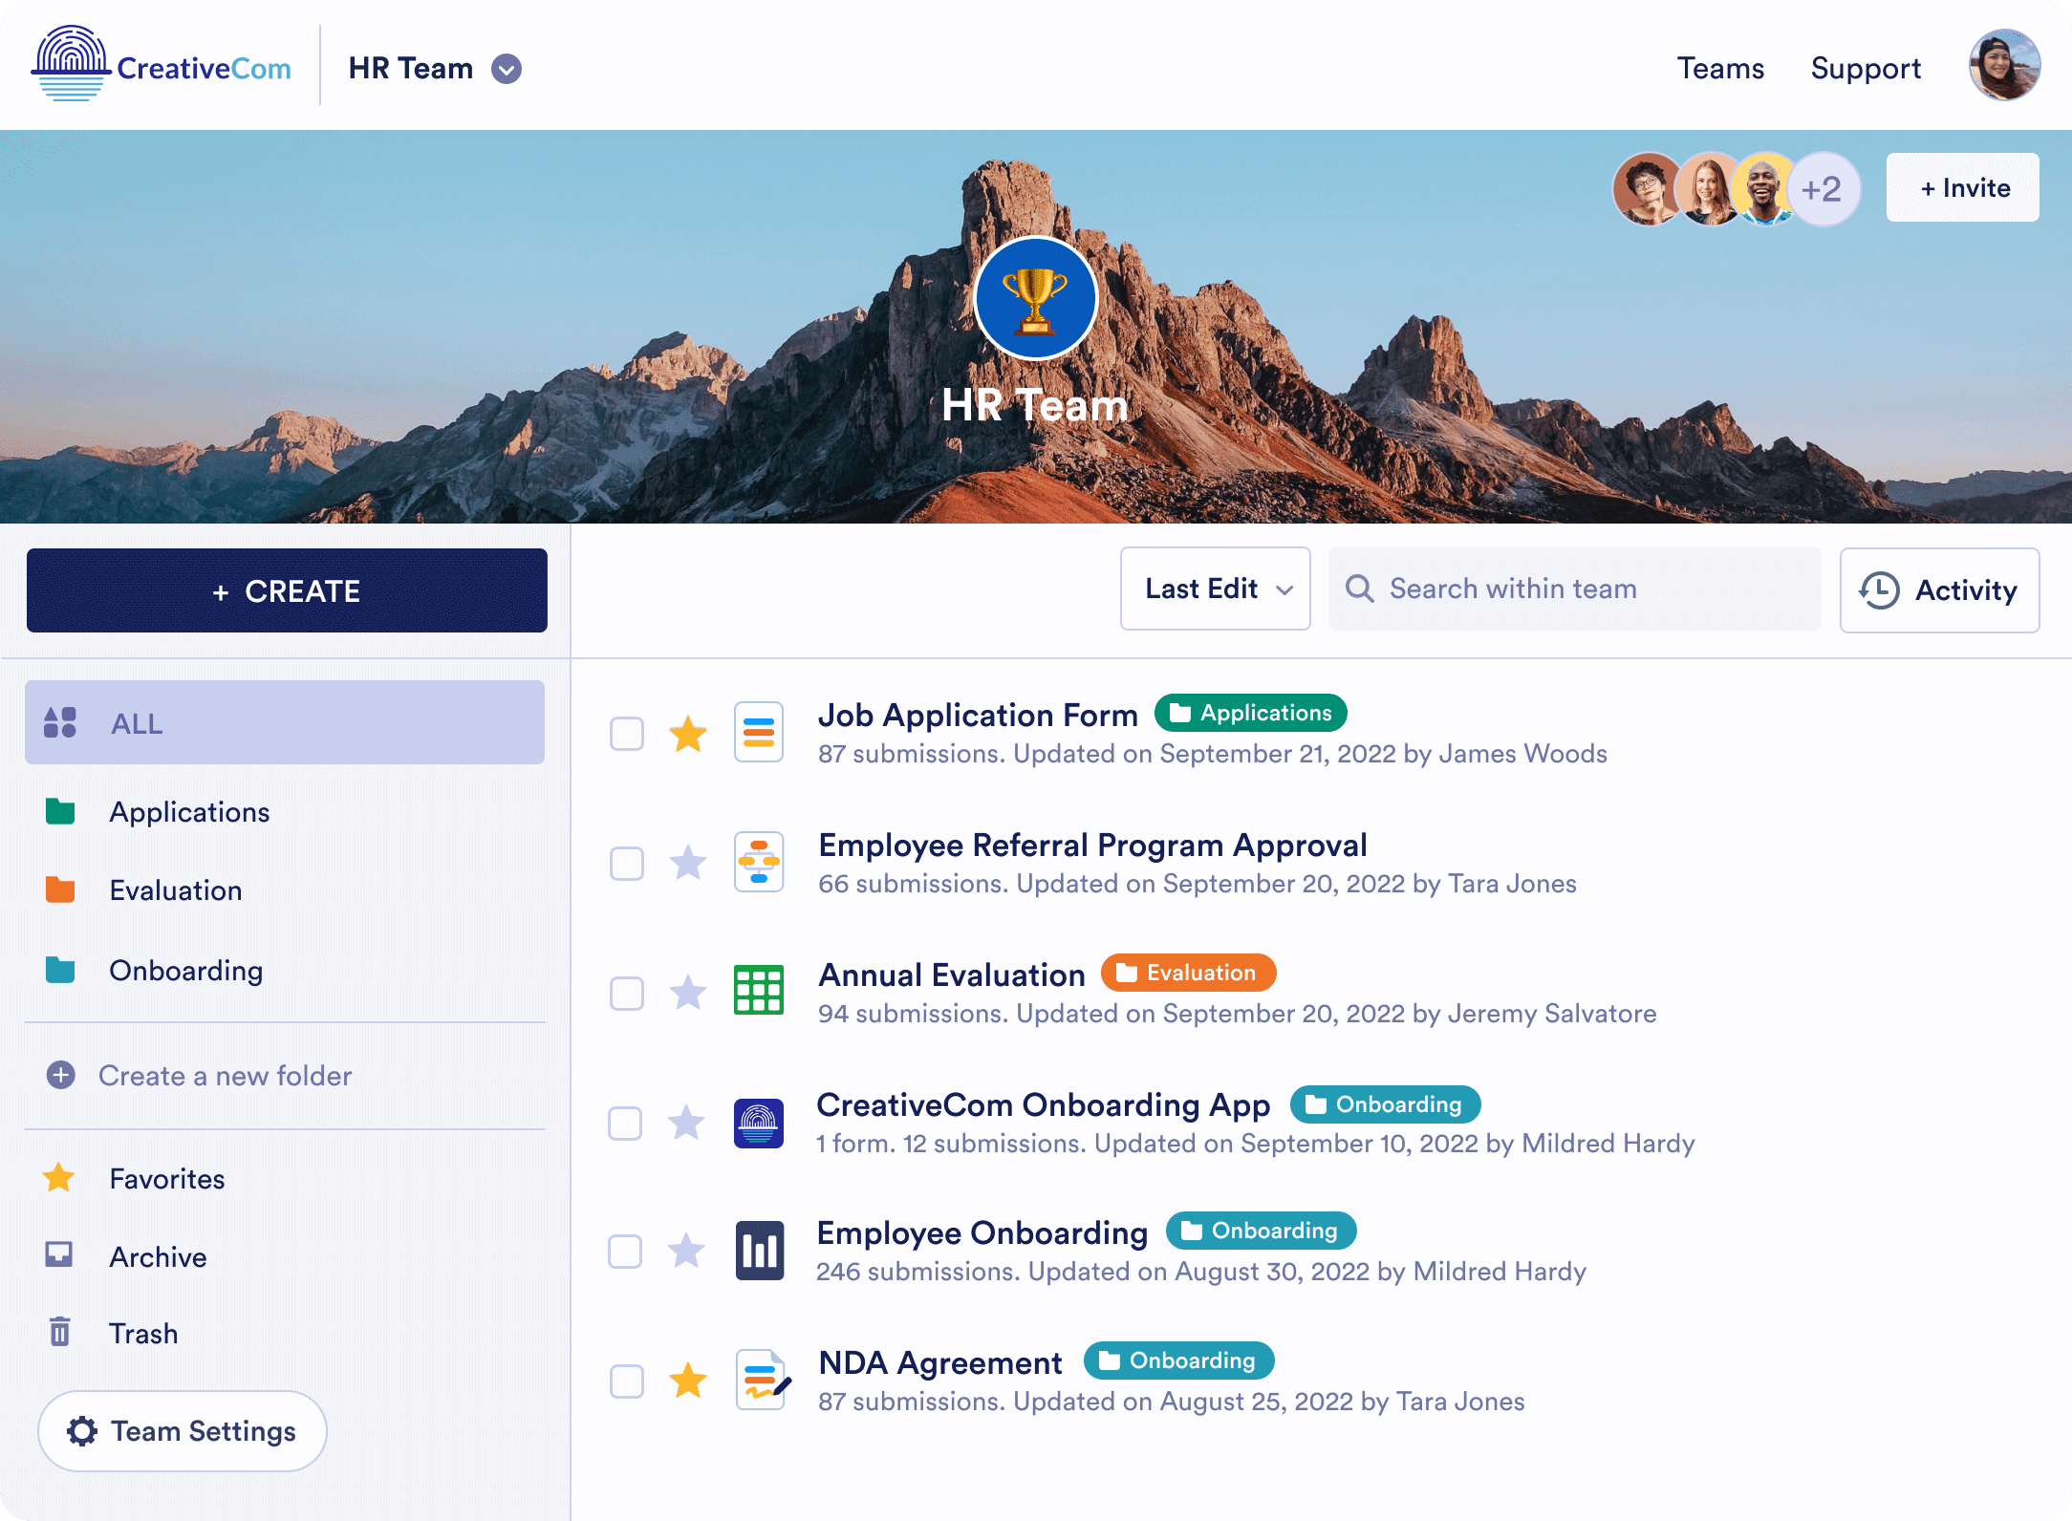The width and height of the screenshot is (2072, 1521).
Task: Click the Employee Referral approval flow icon
Action: coord(759,862)
